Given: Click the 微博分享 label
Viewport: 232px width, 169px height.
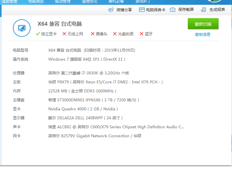Looking at the screenshot, I should click(x=124, y=10).
